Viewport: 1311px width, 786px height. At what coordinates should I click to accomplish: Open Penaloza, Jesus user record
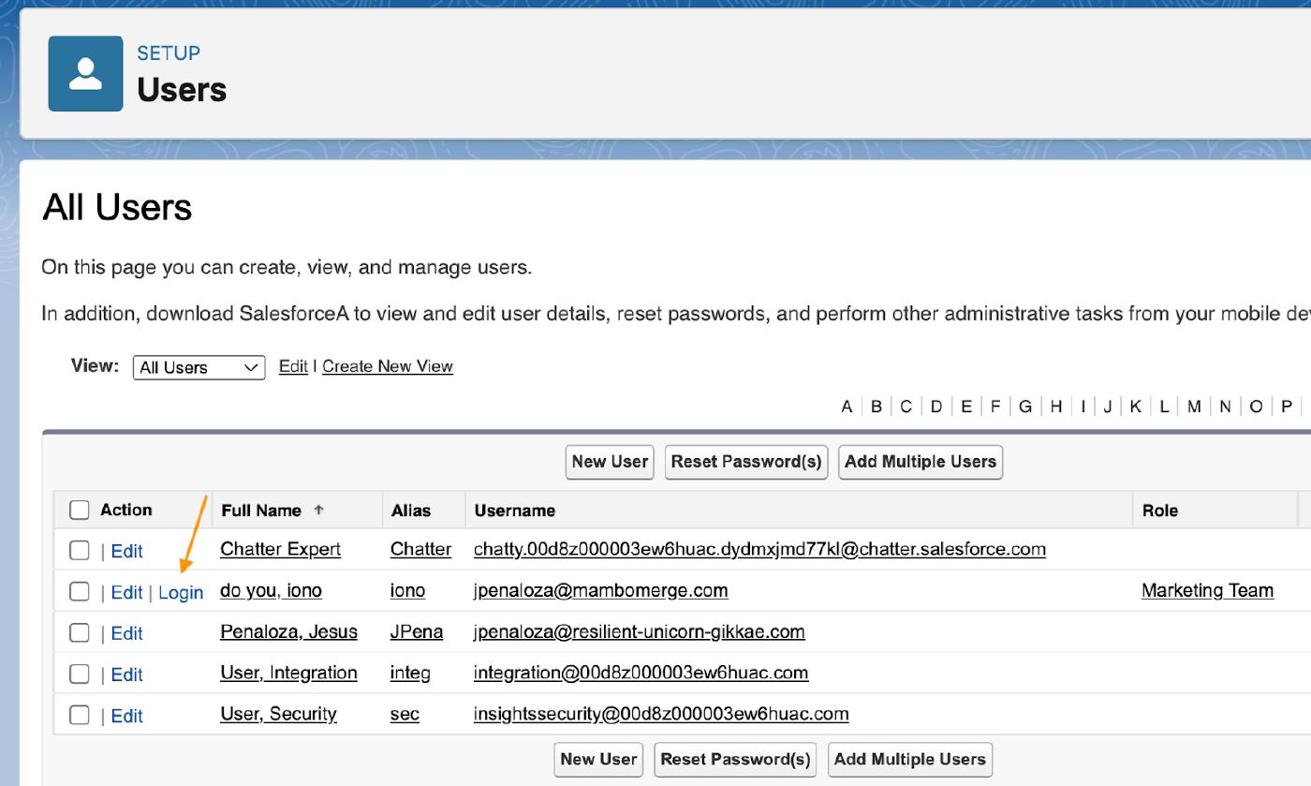coord(288,631)
